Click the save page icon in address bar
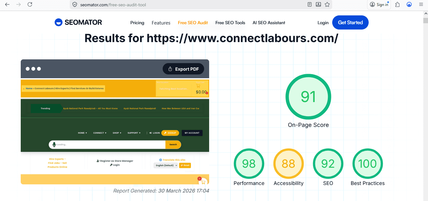This screenshot has width=428, height=201. tap(318, 4)
